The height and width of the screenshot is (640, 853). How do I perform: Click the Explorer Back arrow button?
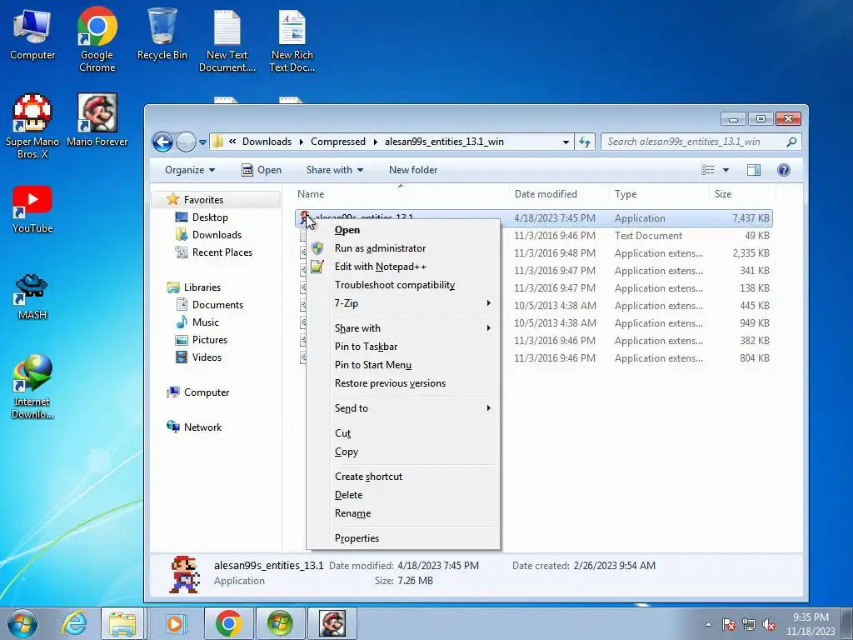coord(162,142)
